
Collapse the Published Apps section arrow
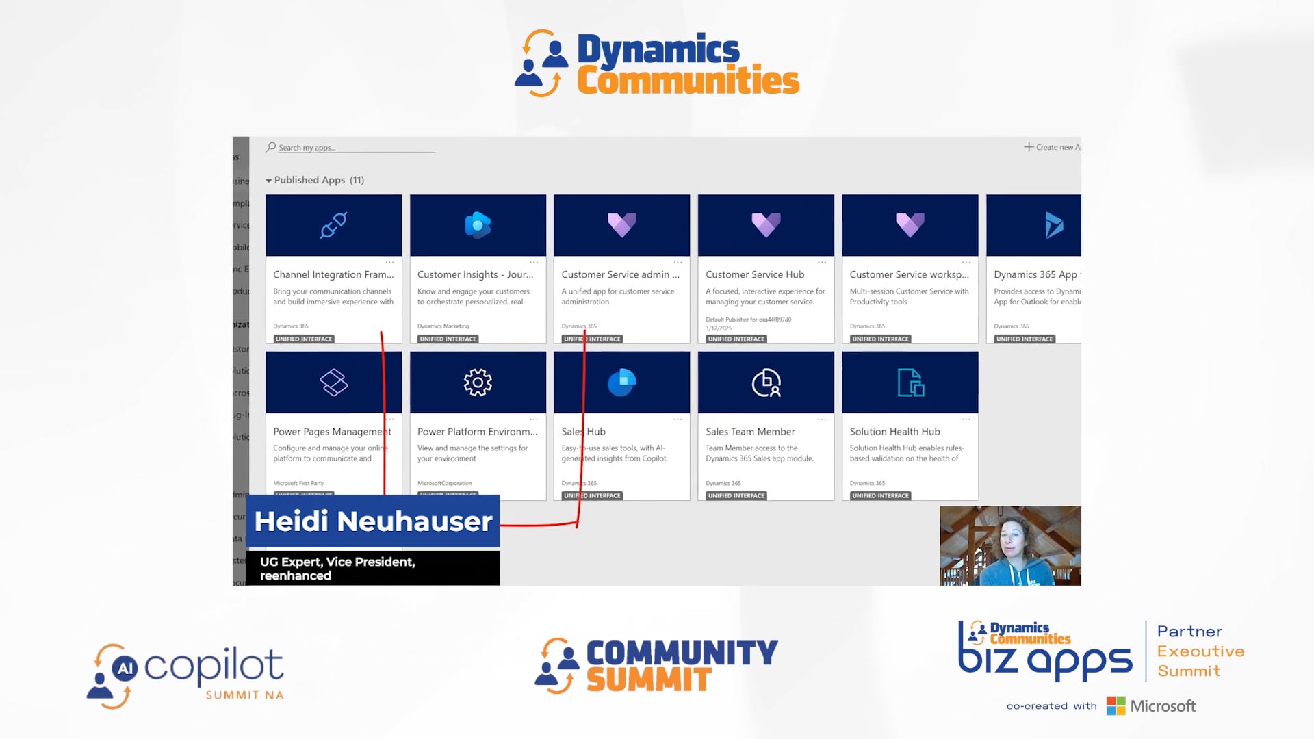click(269, 181)
